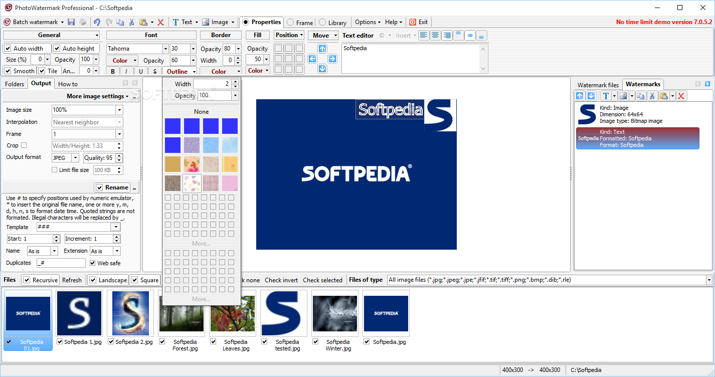Click the Italic 'I' font style button
The width and height of the screenshot is (715, 377).
click(x=126, y=71)
